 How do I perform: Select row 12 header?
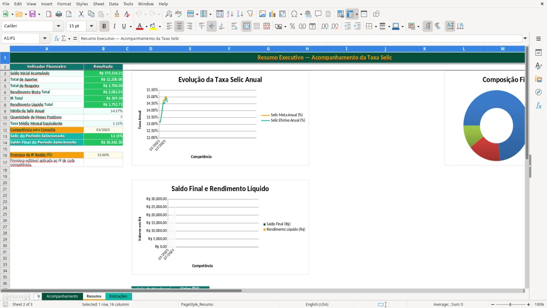5,130
